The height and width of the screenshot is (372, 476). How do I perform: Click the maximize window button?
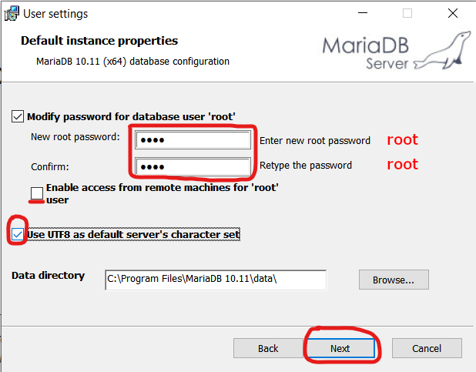(x=407, y=14)
